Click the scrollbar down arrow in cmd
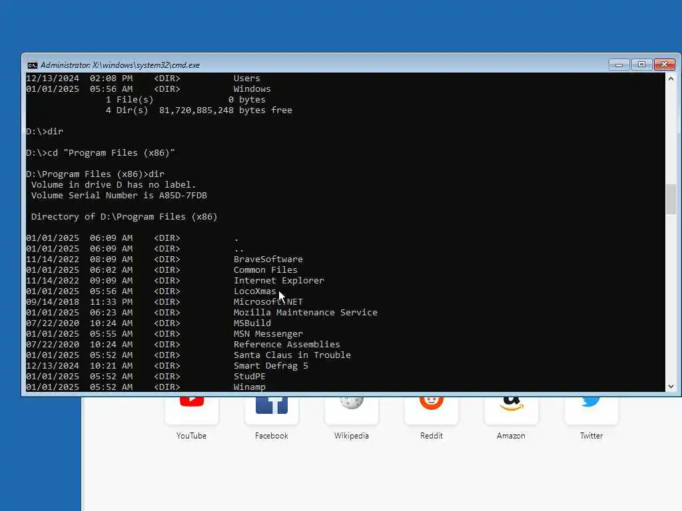682x511 pixels. point(671,387)
